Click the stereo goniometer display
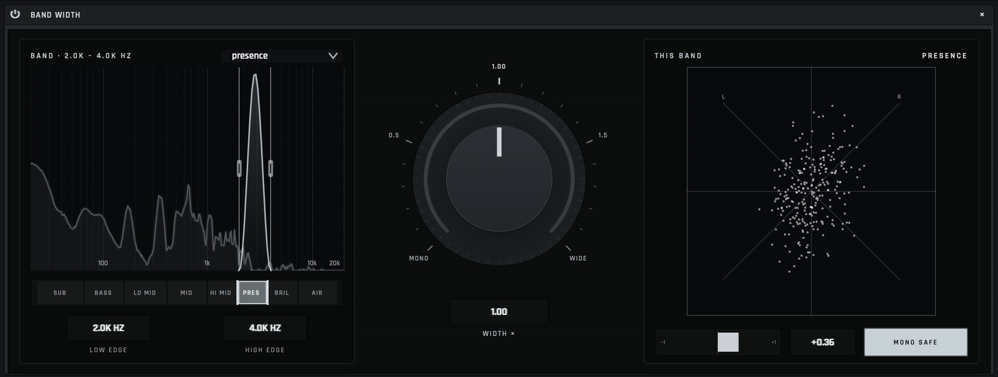 (x=811, y=191)
